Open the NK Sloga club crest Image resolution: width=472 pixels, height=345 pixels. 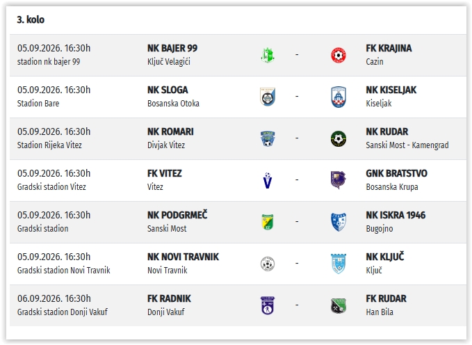[x=268, y=97]
